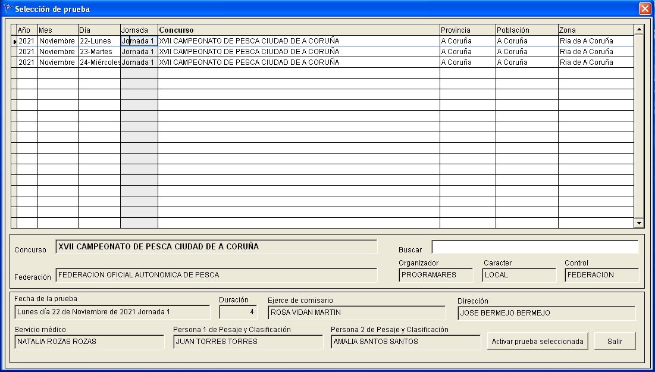The image size is (655, 372).
Task: Click the Zona column header
Action: pos(595,30)
